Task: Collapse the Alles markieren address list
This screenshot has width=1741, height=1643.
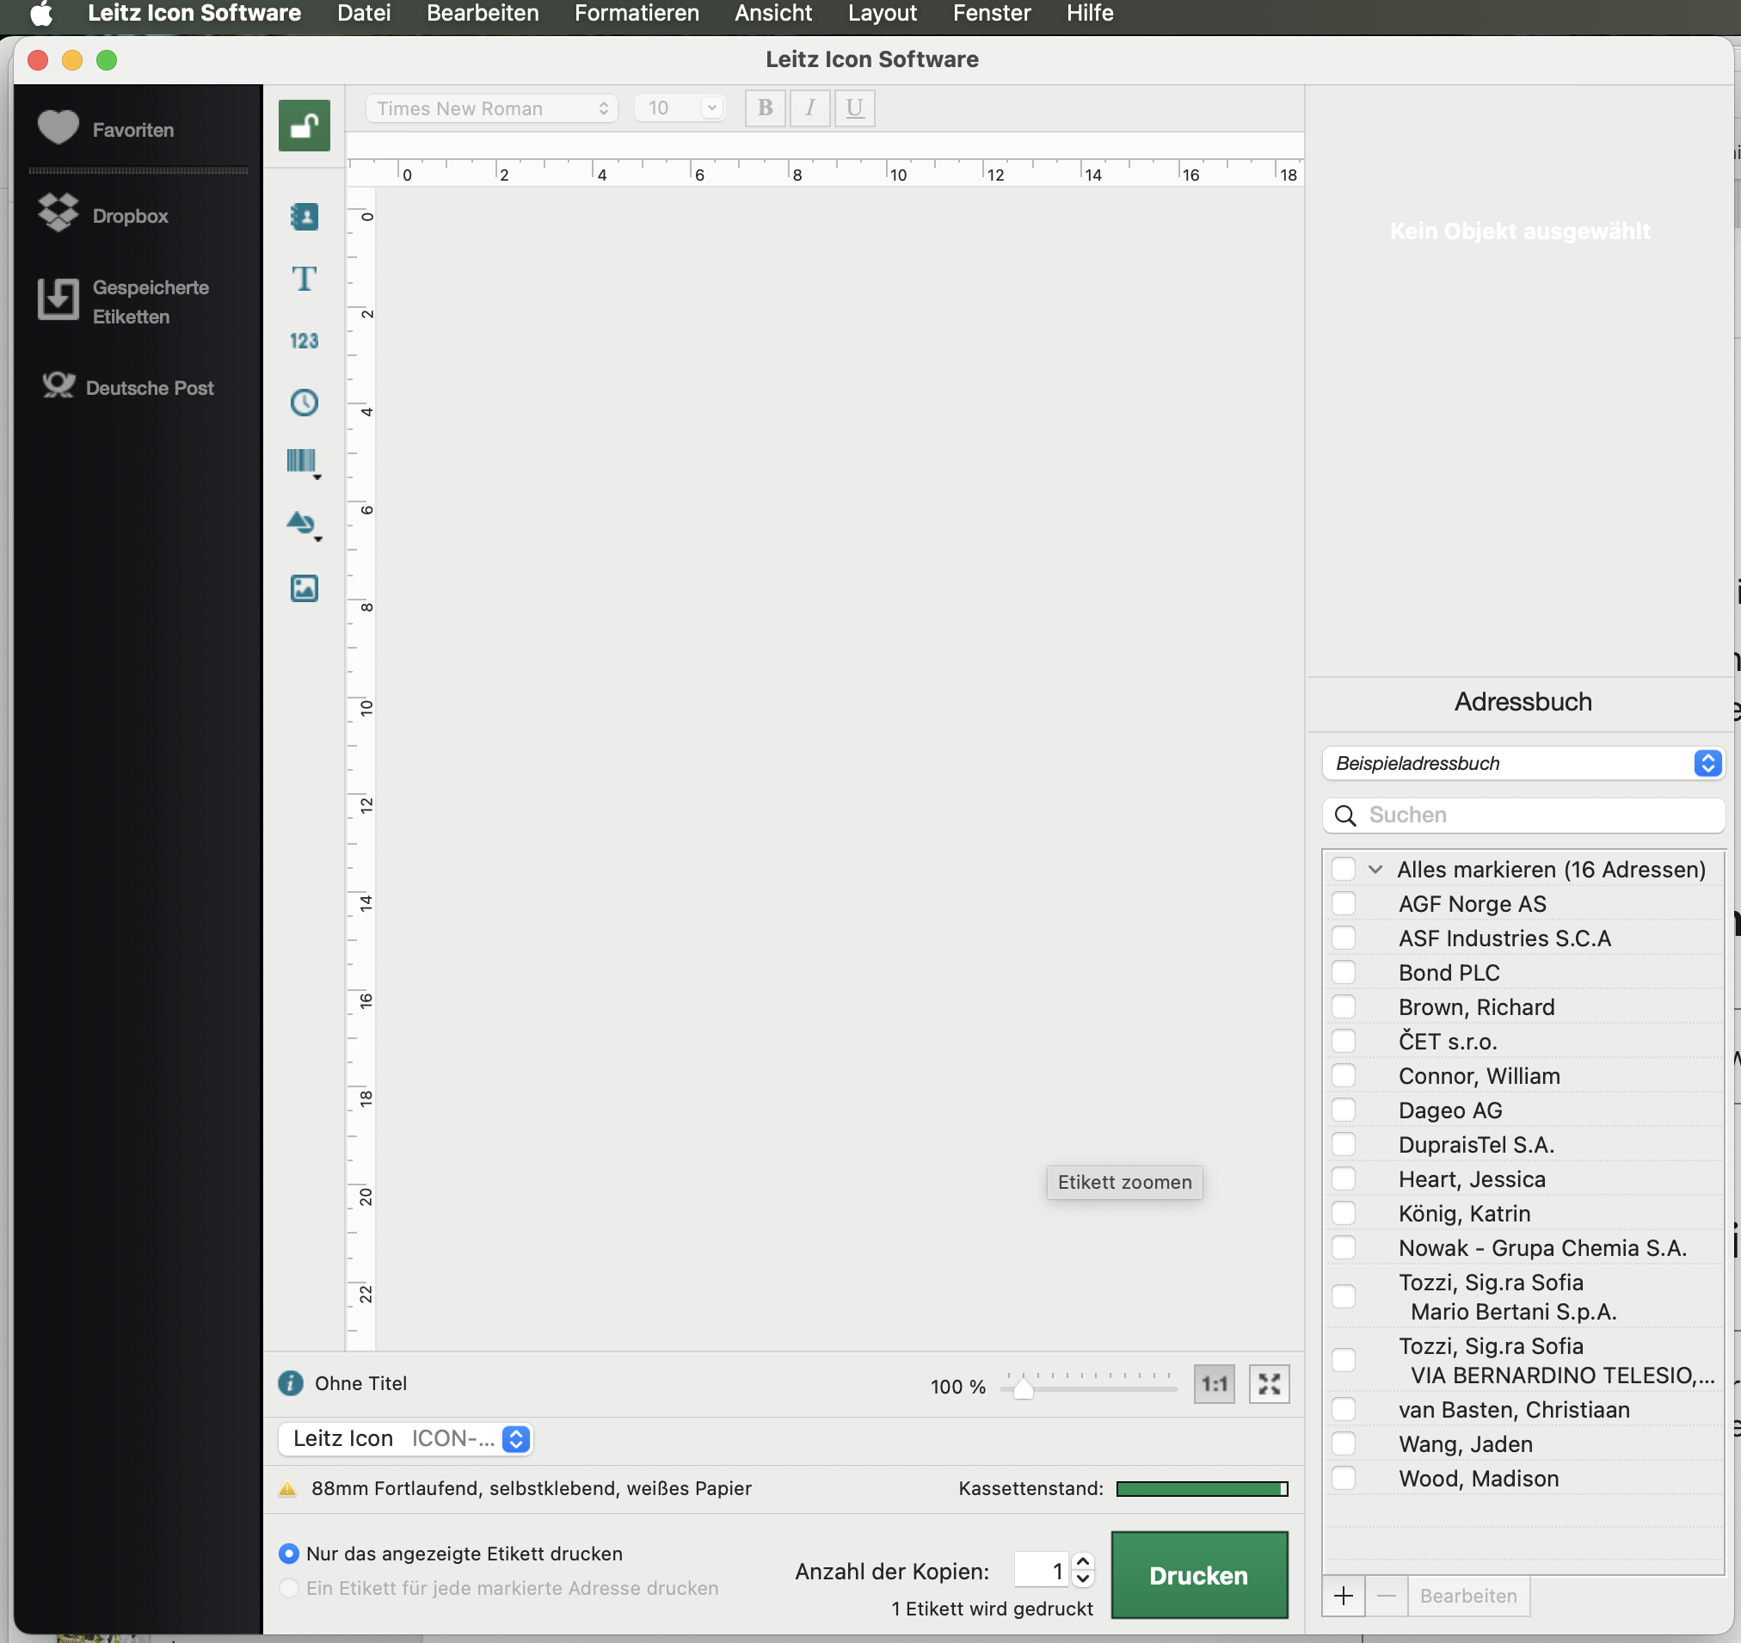Action: [x=1375, y=869]
